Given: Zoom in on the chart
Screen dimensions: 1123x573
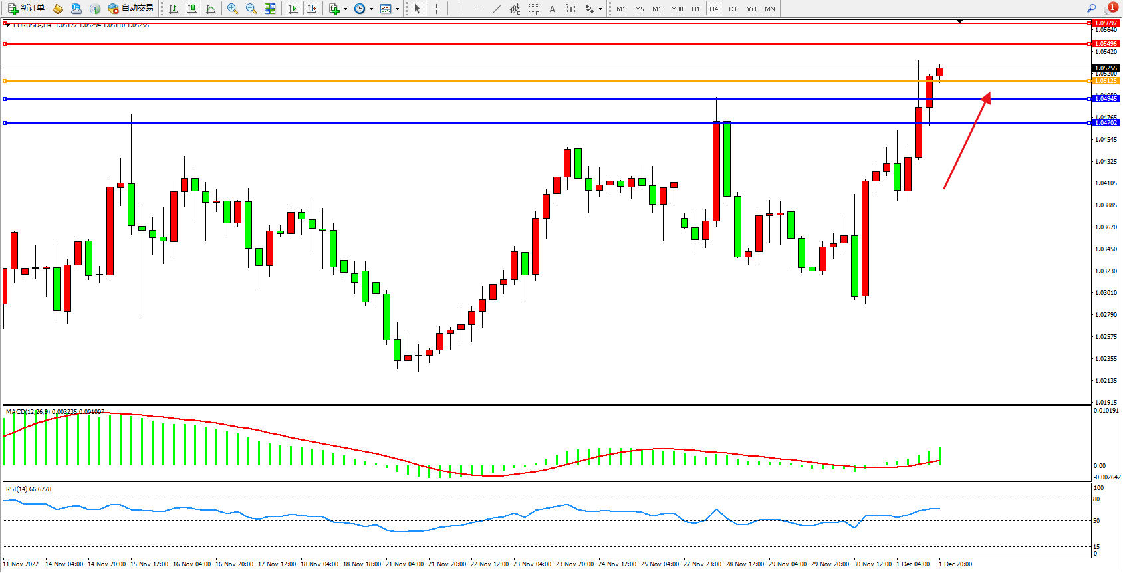Looking at the screenshot, I should click(233, 9).
